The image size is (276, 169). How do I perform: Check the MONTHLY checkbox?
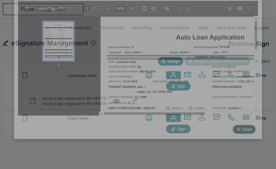tap(191, 108)
